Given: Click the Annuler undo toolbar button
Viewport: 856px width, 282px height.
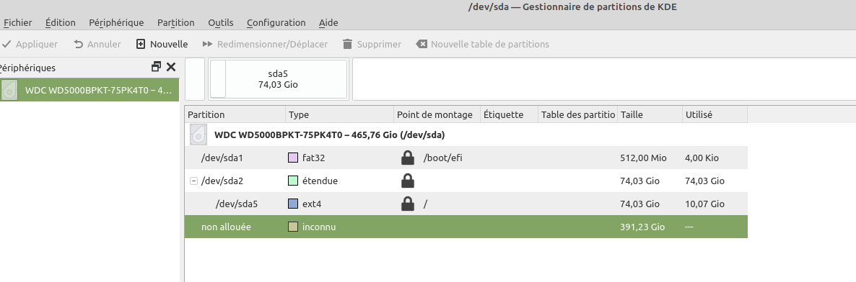Looking at the screenshot, I should [x=97, y=44].
